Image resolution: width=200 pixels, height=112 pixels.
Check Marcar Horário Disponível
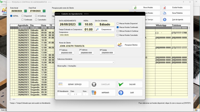(x=117, y=23)
